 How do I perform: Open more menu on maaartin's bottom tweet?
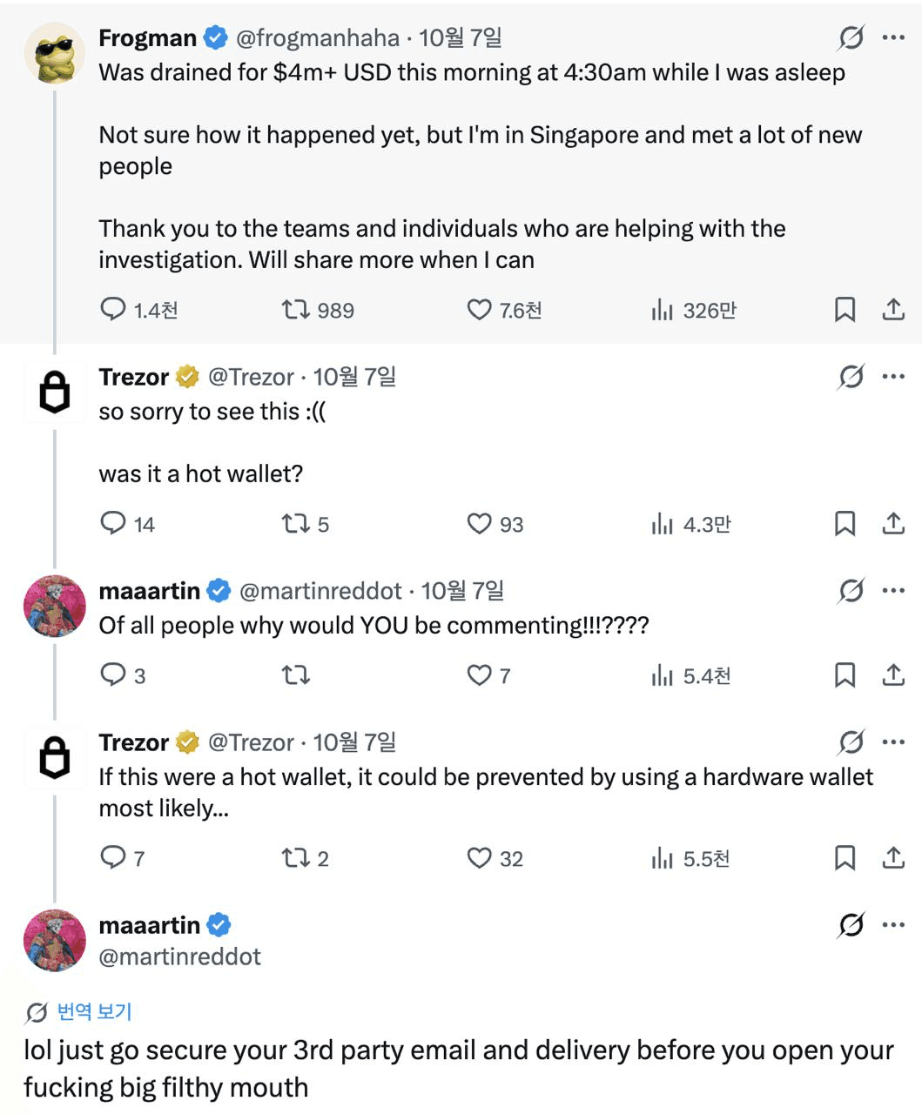(x=893, y=925)
